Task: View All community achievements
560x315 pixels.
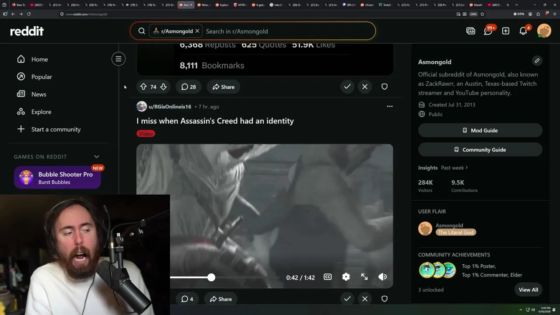Action: tap(528, 290)
